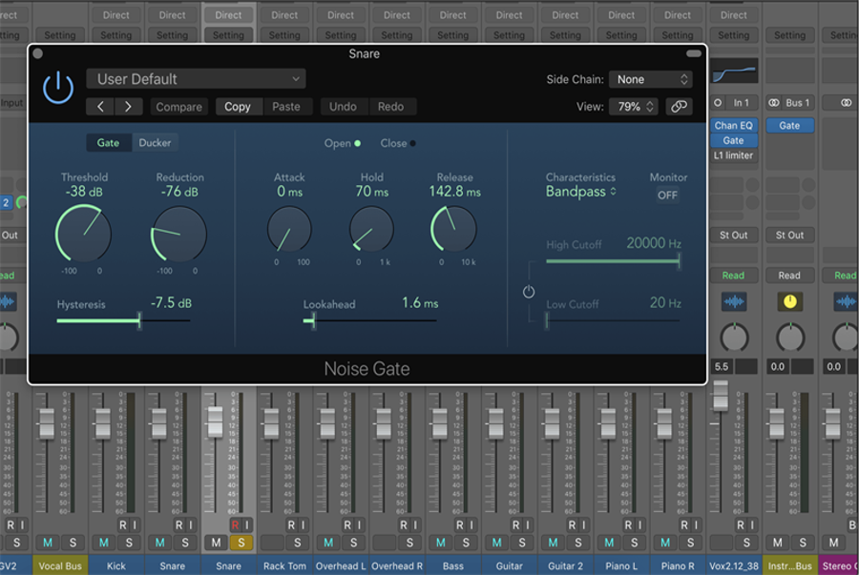Click the cutoff link power icon

click(x=529, y=292)
